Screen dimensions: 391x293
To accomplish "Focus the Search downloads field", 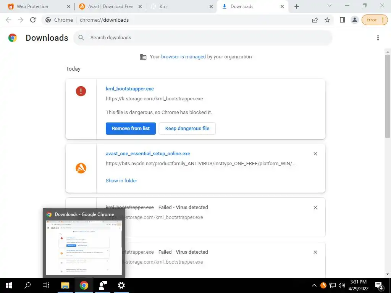I will click(x=203, y=38).
